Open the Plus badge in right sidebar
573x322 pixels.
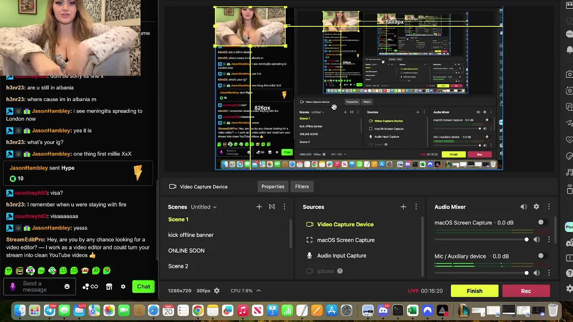pyautogui.click(x=569, y=227)
